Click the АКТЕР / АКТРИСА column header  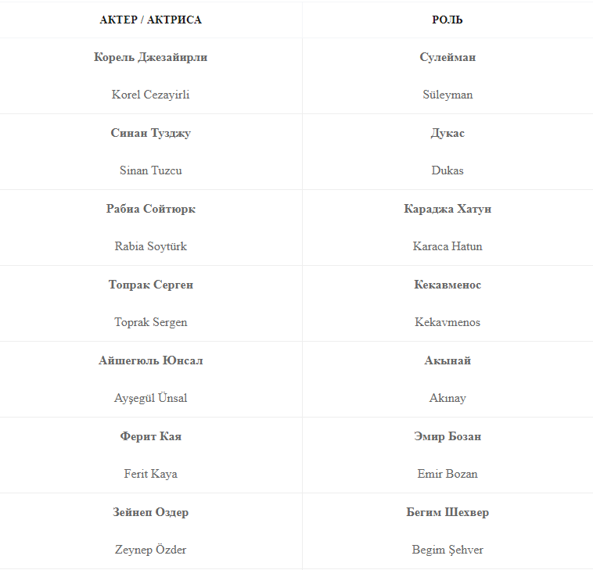click(150, 20)
